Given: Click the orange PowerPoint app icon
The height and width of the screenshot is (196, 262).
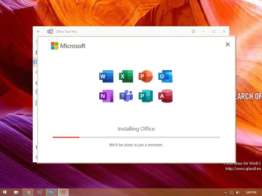Looking at the screenshot, I should [x=146, y=76].
